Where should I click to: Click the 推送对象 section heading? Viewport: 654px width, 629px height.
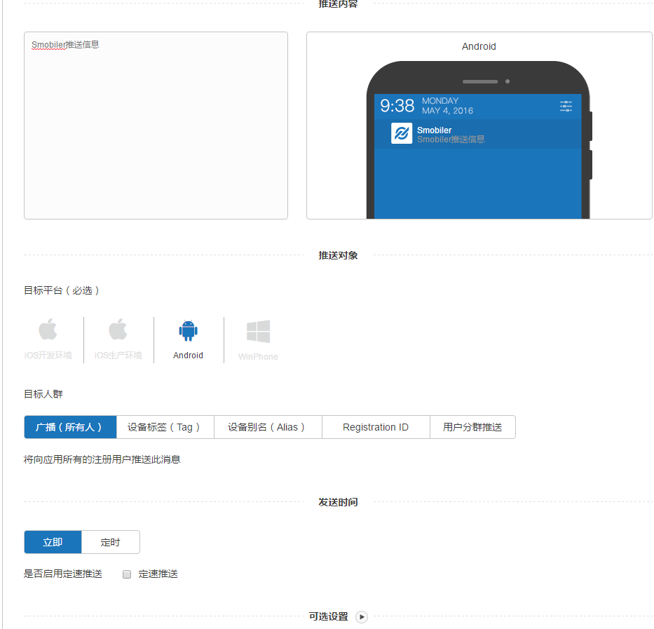tap(339, 255)
